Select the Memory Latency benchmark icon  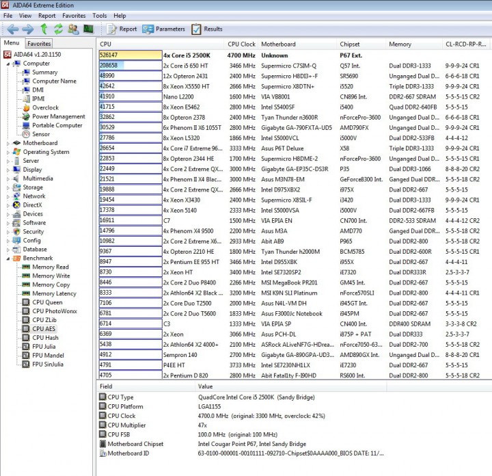coord(27,293)
